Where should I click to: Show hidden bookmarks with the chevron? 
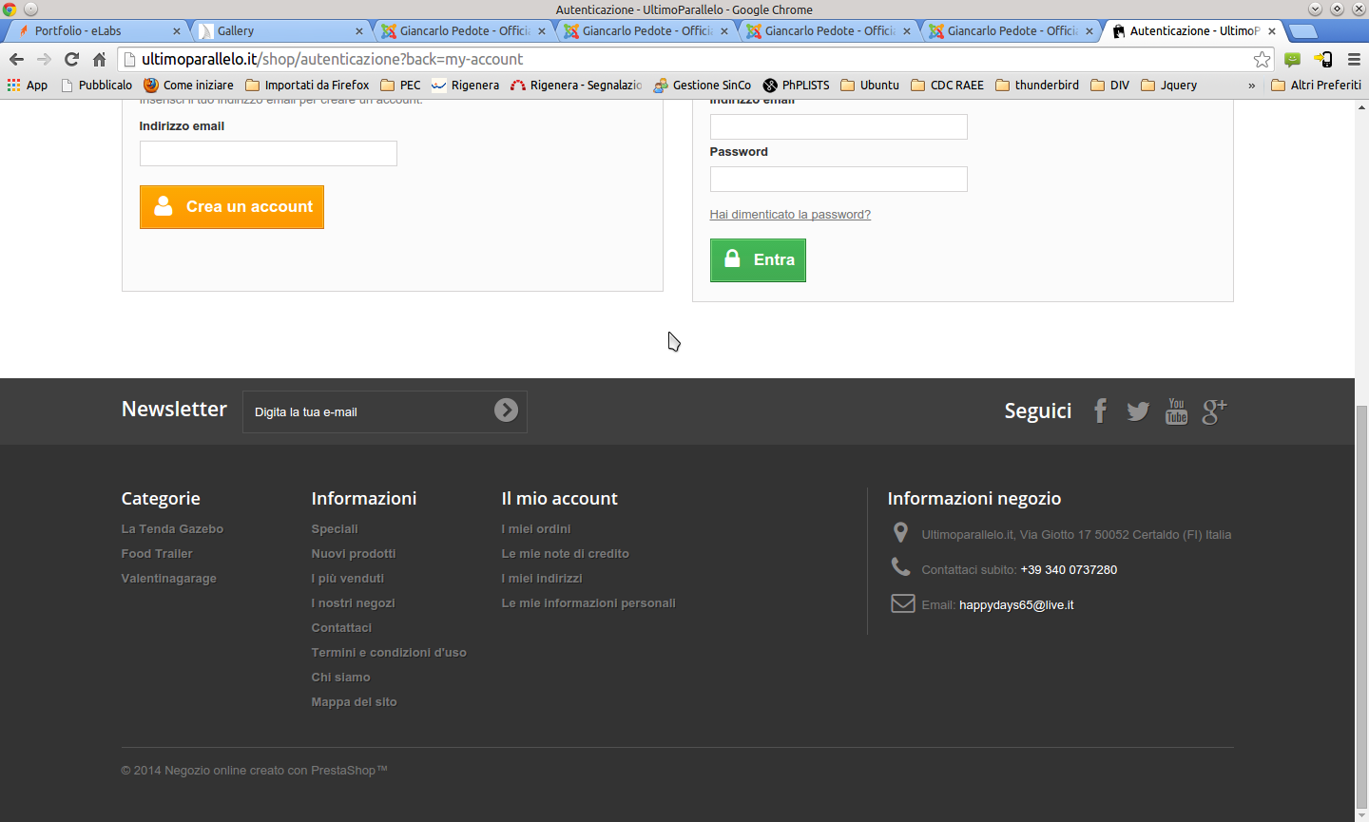[1251, 86]
